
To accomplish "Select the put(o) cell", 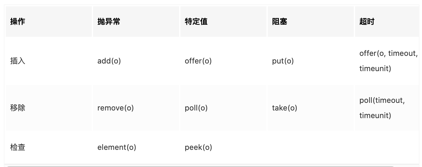I will [283, 61].
